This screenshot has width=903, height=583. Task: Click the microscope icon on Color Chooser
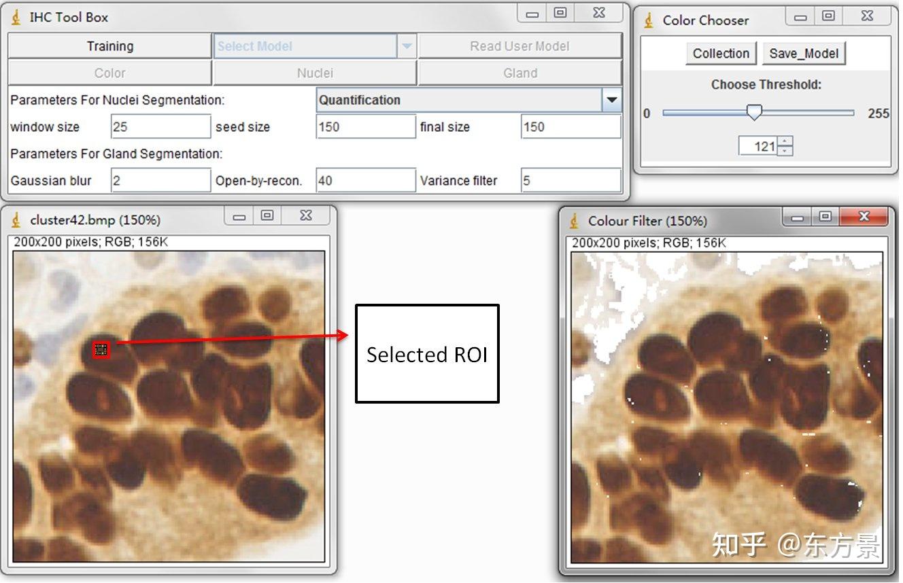(x=647, y=20)
